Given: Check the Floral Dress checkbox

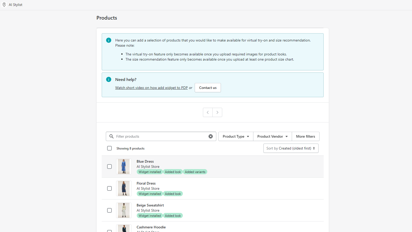Looking at the screenshot, I should [109, 188].
